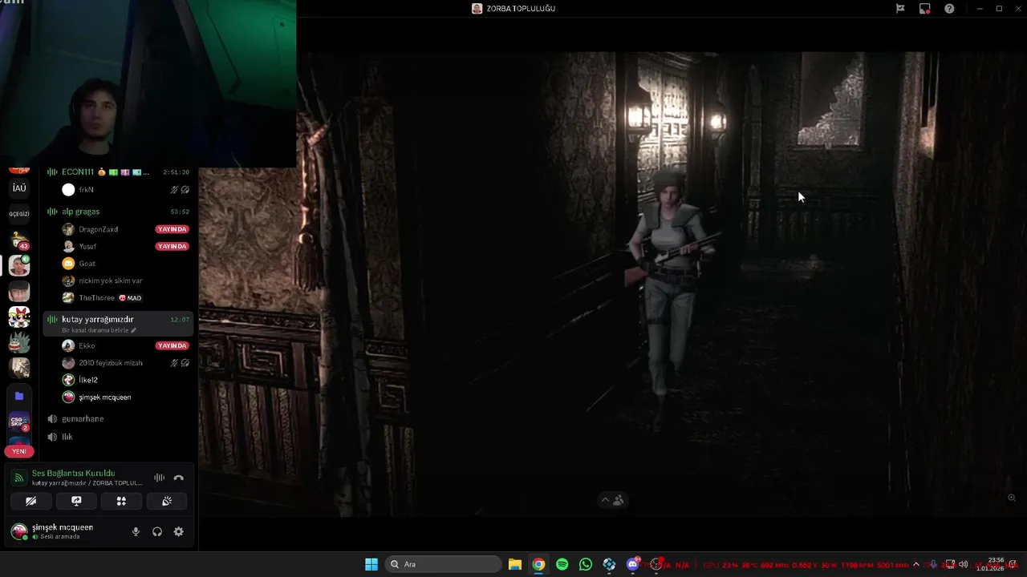1027x577 pixels.
Task: Disconnect from the voice call
Action: click(179, 478)
